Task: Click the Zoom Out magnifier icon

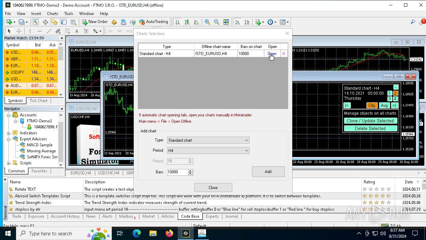Action: click(x=216, y=22)
